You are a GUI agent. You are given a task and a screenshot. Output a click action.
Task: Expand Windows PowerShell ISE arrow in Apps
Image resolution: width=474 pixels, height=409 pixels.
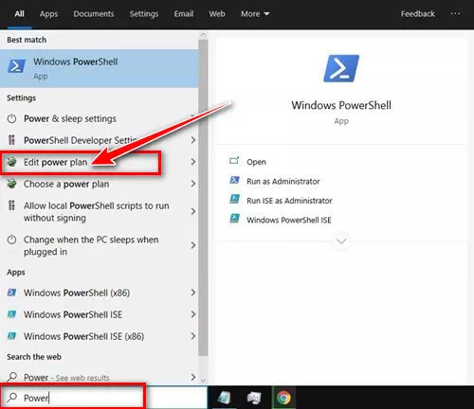click(x=193, y=314)
